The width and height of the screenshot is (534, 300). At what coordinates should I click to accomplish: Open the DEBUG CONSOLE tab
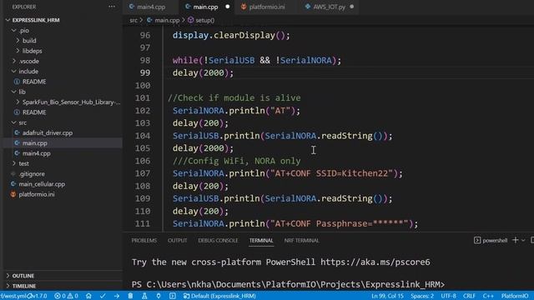pyautogui.click(x=218, y=241)
